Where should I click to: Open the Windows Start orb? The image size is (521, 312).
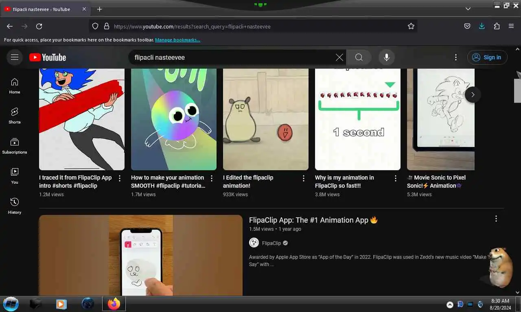[x=11, y=304]
